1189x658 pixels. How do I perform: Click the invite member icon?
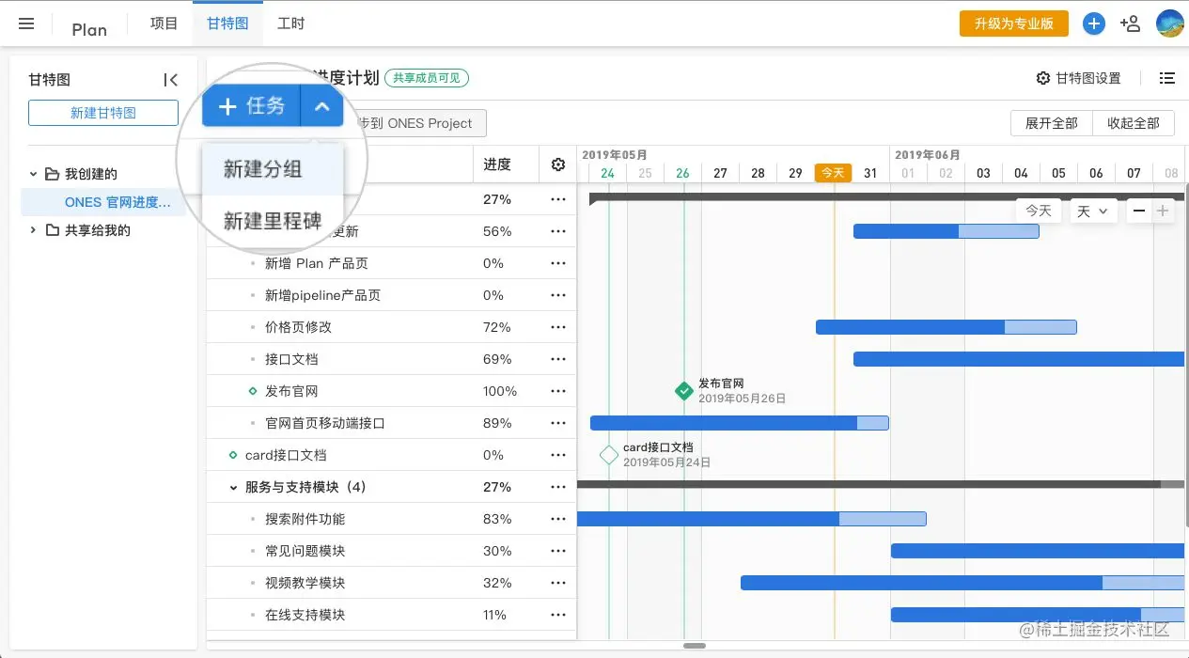point(1131,23)
